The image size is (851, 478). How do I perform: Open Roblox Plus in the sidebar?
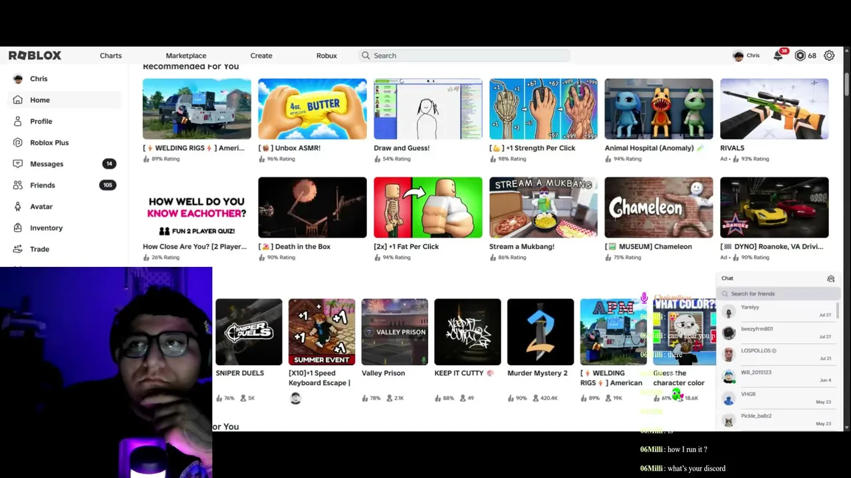coord(64,143)
